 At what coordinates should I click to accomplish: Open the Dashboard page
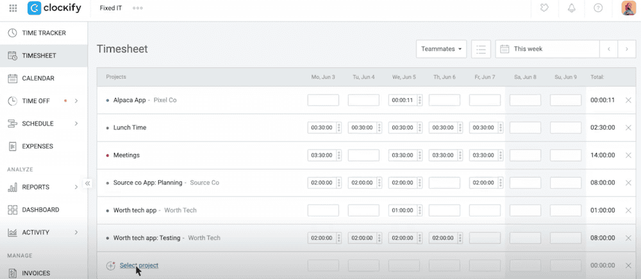pos(44,210)
